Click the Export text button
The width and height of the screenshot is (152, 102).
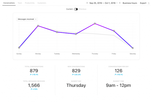point(143,3)
